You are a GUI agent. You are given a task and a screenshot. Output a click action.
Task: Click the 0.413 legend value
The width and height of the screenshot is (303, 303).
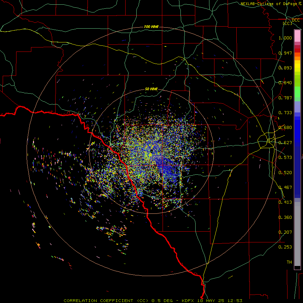(285, 202)
